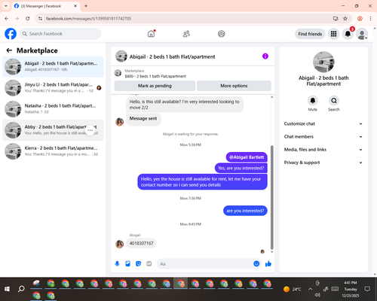The width and height of the screenshot is (377, 301).
Task: Choose a GIF icon
Action: pos(149,263)
